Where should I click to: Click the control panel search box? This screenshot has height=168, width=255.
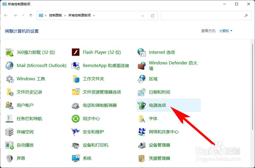tap(206, 15)
